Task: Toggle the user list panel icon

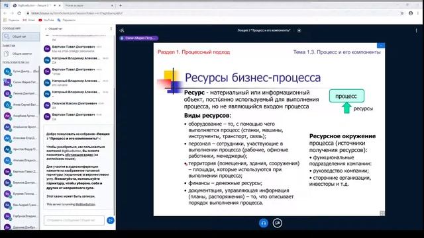Action: point(122,30)
